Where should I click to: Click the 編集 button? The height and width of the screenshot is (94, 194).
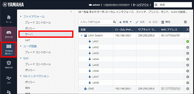[x=140, y=22]
